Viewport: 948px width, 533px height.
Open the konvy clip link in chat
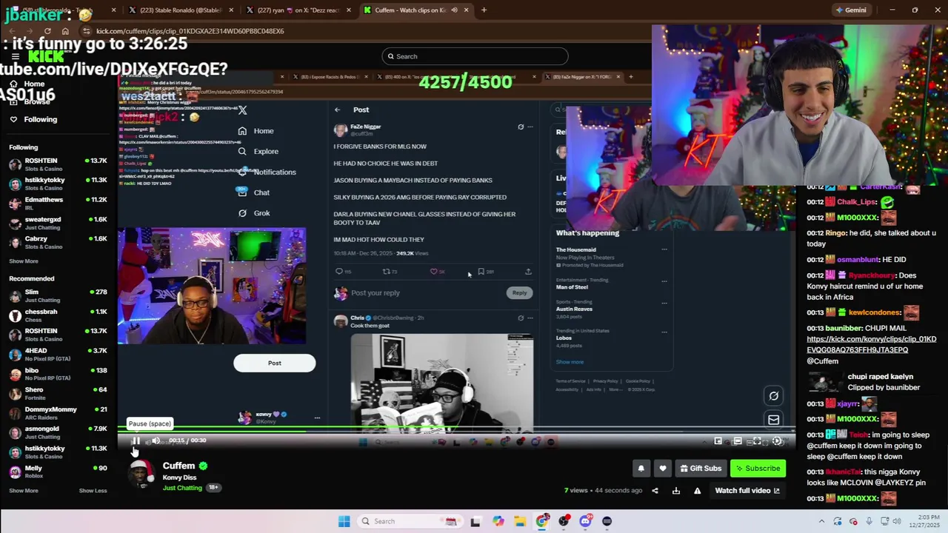(x=871, y=344)
